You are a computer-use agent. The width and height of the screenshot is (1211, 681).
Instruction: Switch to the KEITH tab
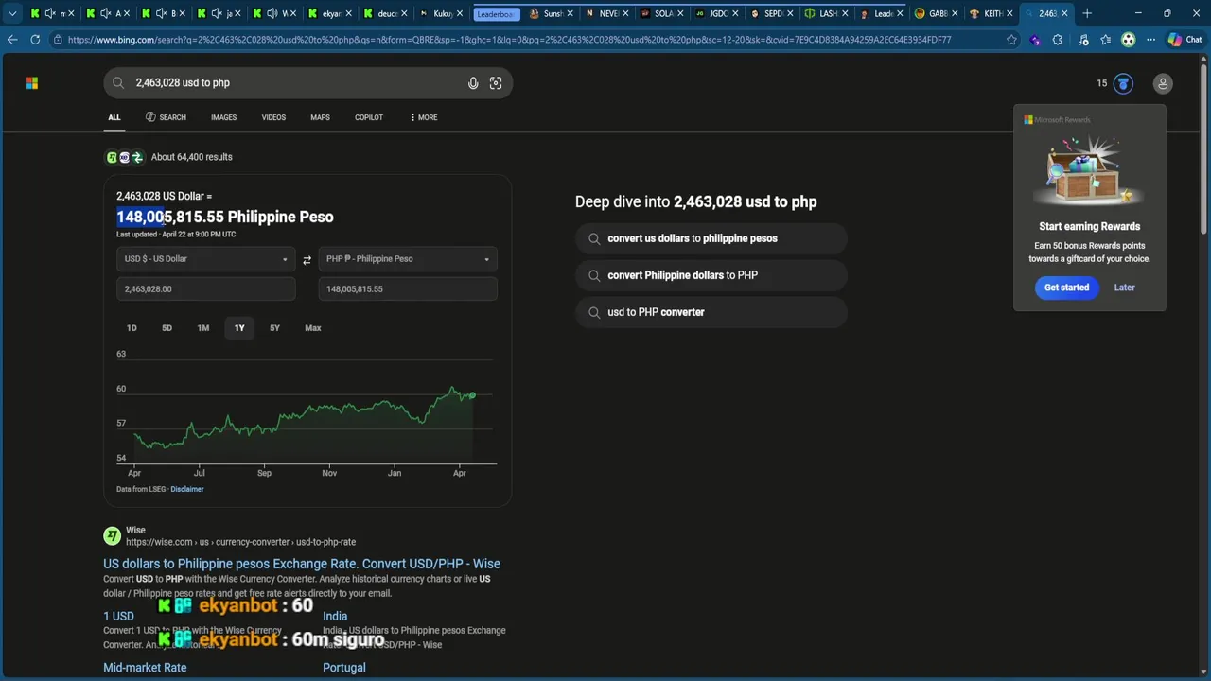[x=990, y=13]
